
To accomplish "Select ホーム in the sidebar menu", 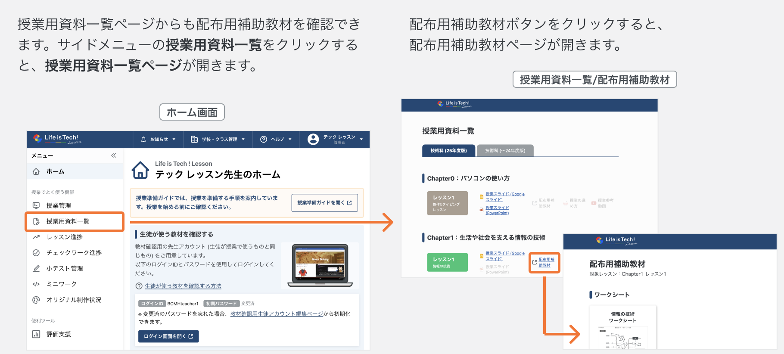I will coord(75,171).
